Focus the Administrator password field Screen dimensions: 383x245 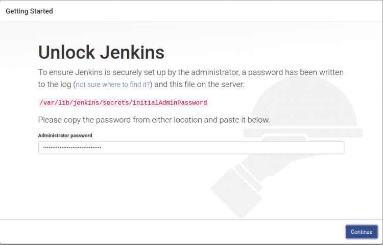tap(192, 148)
